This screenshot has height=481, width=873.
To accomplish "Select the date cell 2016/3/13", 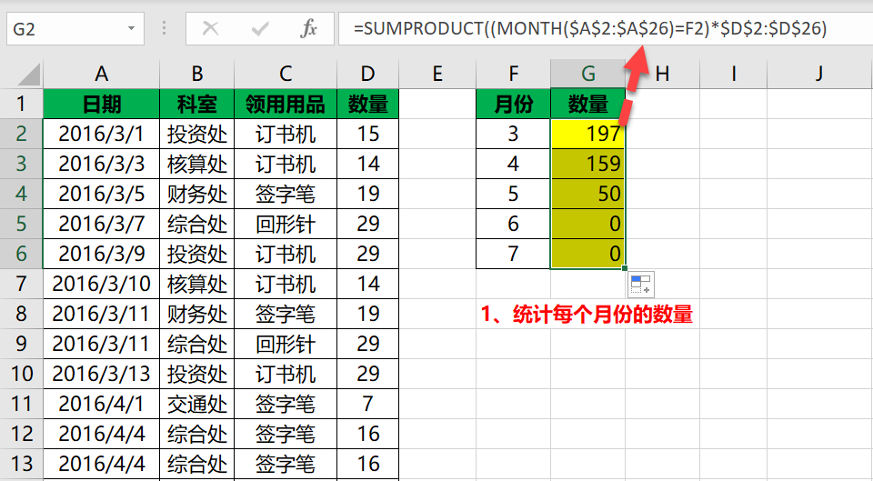I will point(101,374).
